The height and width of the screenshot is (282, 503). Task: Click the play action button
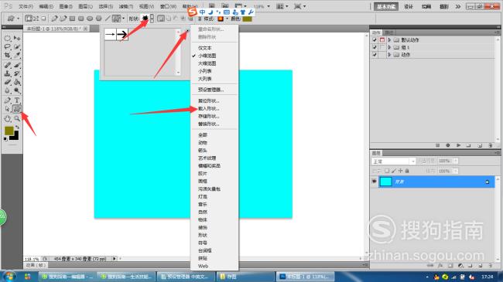(x=458, y=145)
